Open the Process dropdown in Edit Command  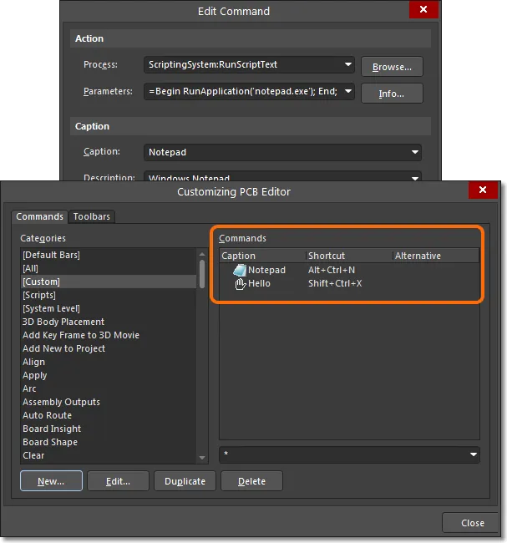tap(348, 64)
